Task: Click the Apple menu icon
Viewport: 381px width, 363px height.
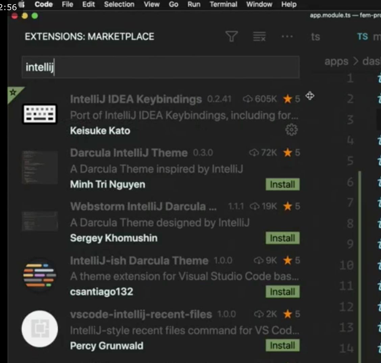Action: pyautogui.click(x=22, y=4)
